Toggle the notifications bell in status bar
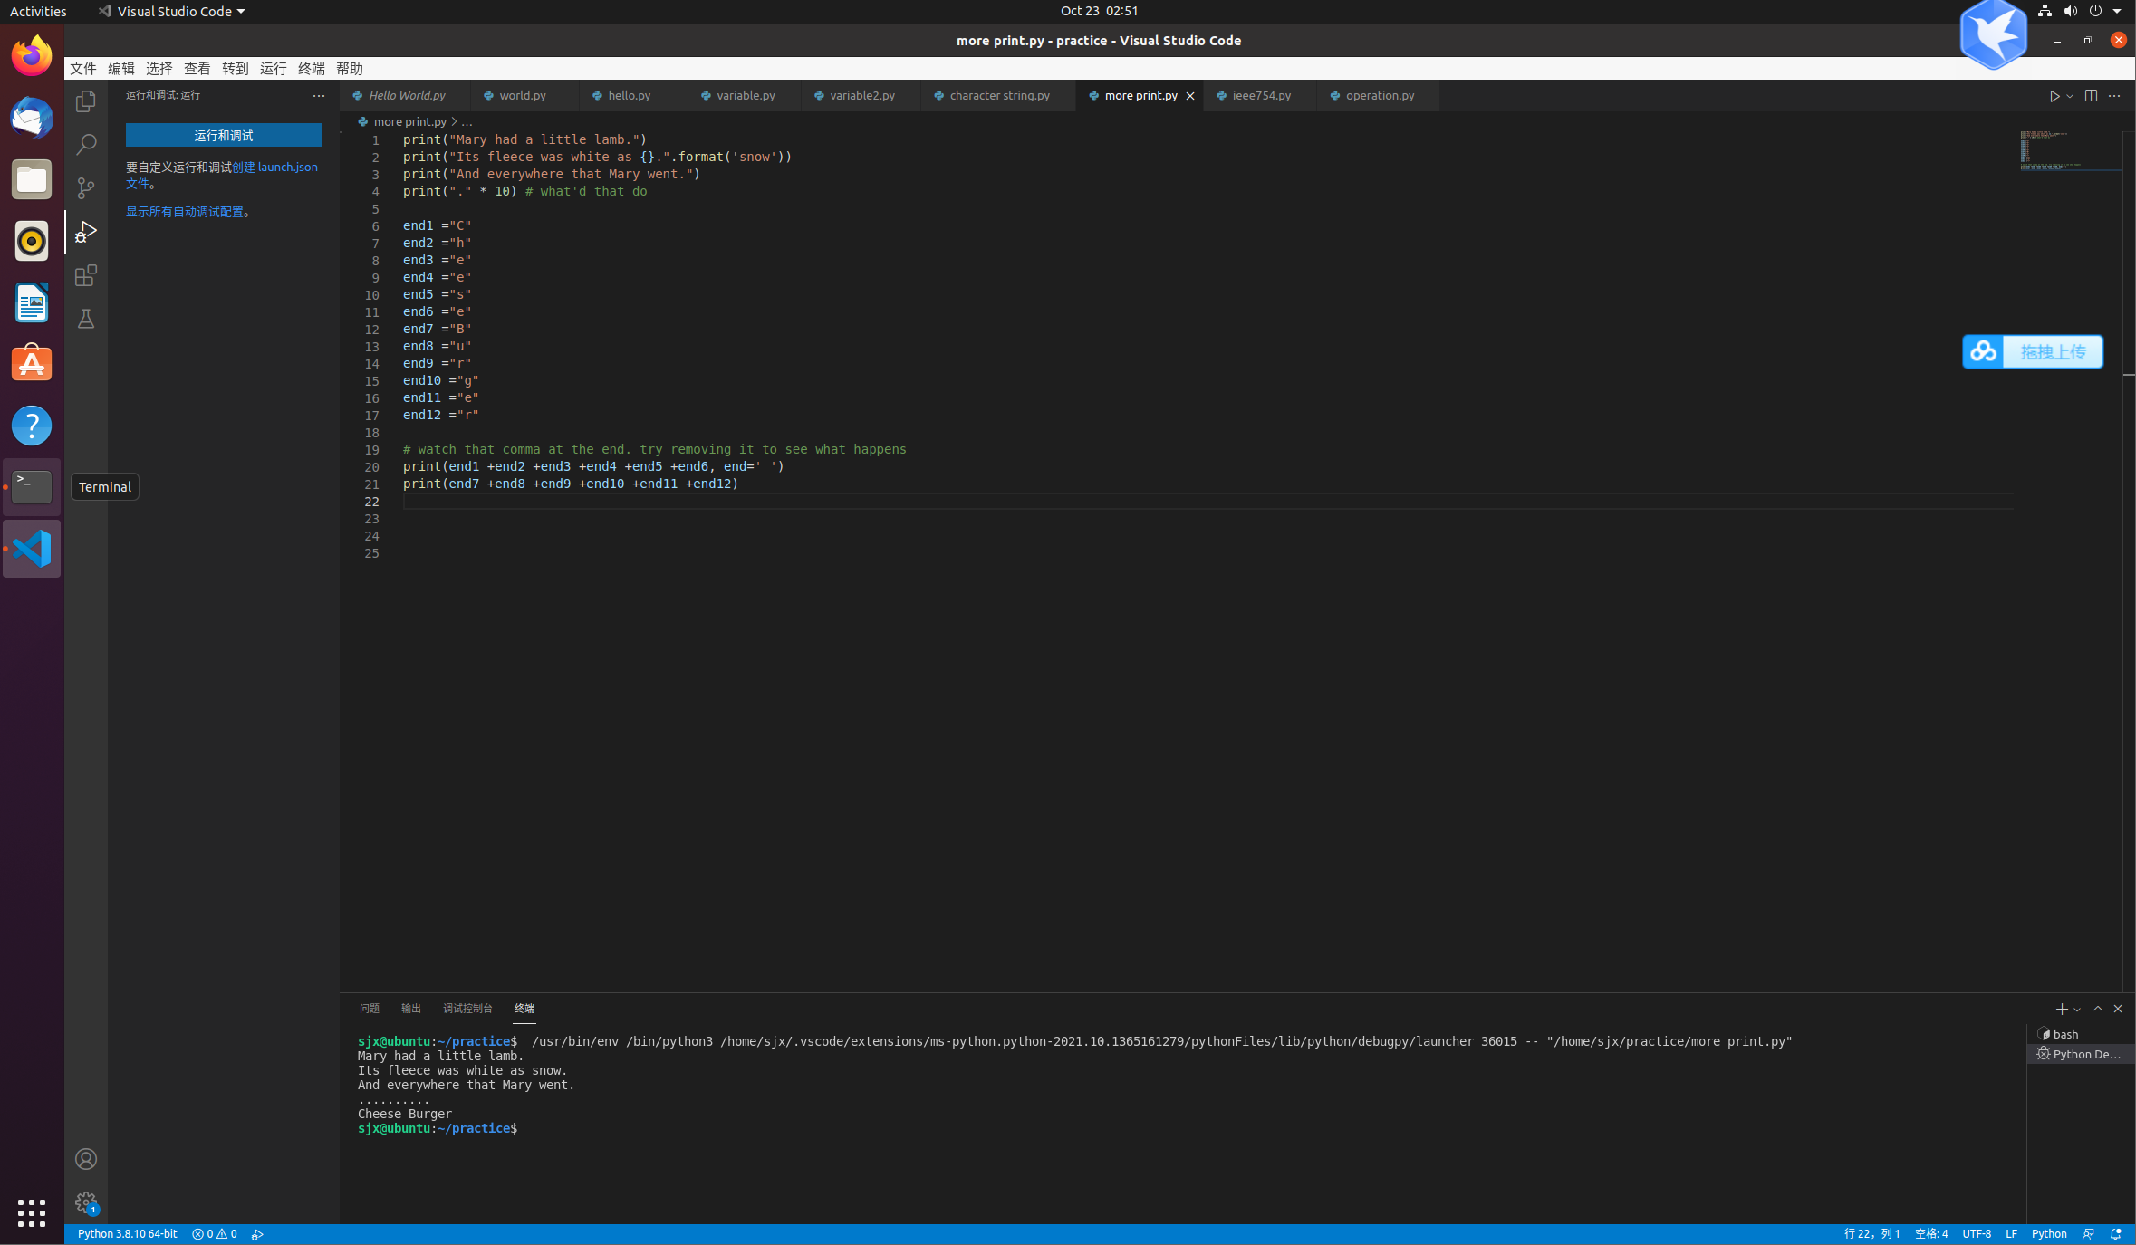Image resolution: width=2136 pixels, height=1245 pixels. 2116,1234
